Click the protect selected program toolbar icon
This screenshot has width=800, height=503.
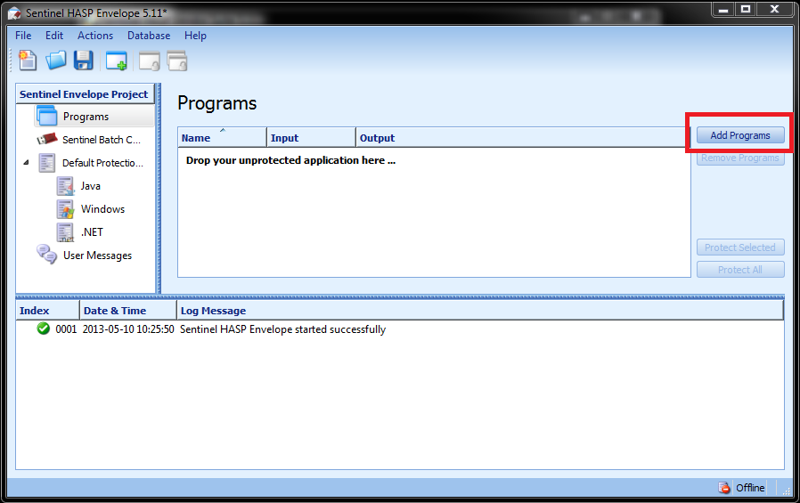[x=150, y=61]
